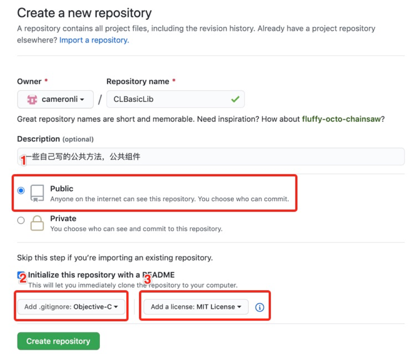Image resolution: width=416 pixels, height=360 pixels.
Task: Click the Public option label text
Action: click(62, 188)
